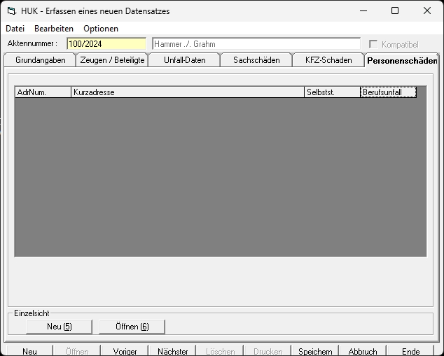The image size is (444, 356).
Task: Click the Kurzadresse column header
Action: pyautogui.click(x=187, y=92)
